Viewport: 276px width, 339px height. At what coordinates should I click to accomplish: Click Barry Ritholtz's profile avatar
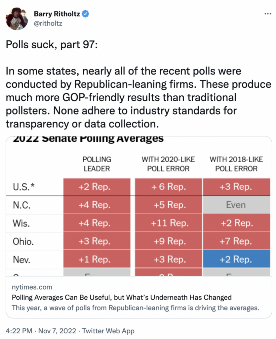(17, 19)
